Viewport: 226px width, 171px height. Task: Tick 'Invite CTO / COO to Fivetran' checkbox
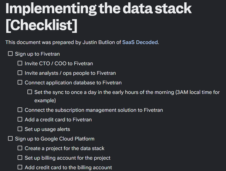20,63
